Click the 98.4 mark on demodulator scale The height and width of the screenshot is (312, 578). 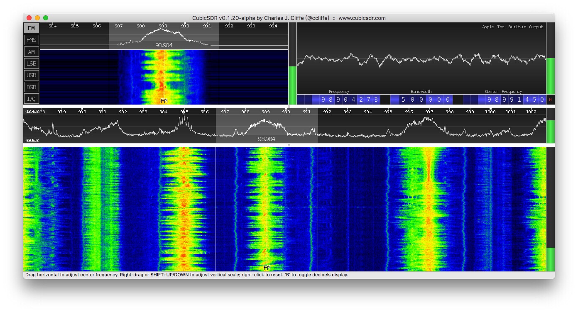(52, 26)
